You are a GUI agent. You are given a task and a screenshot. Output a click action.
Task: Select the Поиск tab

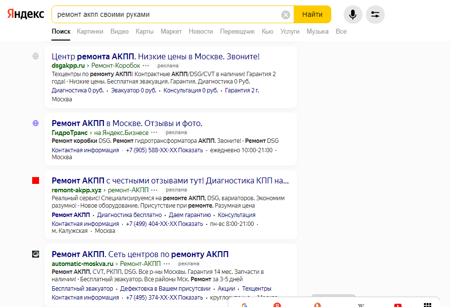coord(61,32)
